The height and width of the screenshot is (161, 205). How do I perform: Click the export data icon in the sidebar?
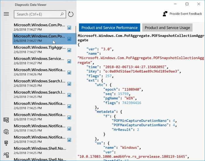coord(6,143)
